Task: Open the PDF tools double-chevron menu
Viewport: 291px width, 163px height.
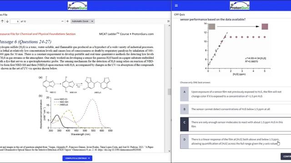Action: click(x=168, y=21)
